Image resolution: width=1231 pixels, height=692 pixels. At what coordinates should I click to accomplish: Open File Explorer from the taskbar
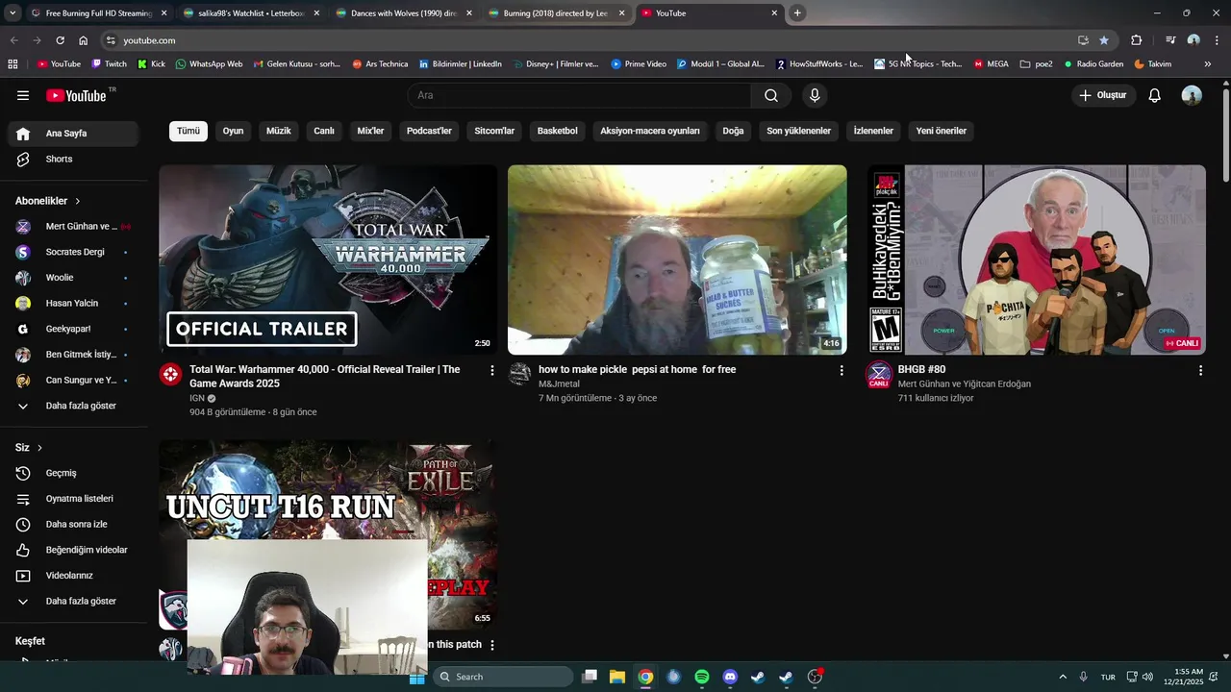(x=617, y=677)
